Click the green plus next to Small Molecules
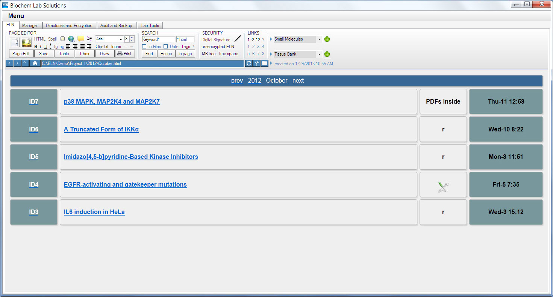553x297 pixels. (x=327, y=39)
